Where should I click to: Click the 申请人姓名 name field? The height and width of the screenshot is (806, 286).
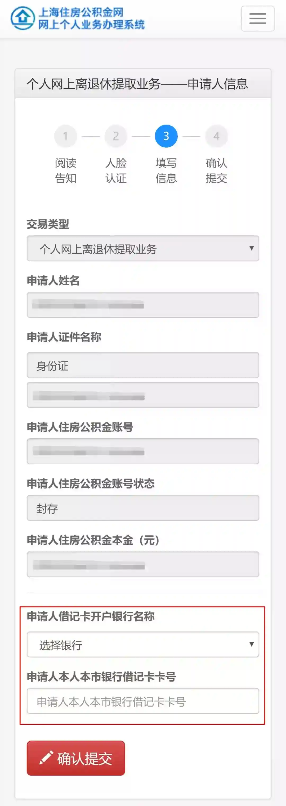click(x=143, y=305)
